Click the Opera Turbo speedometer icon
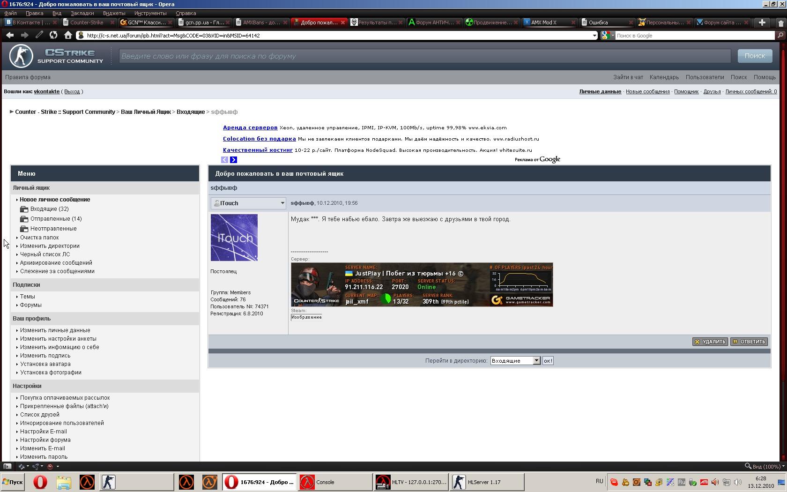Image resolution: width=787 pixels, height=492 pixels. pos(51,466)
